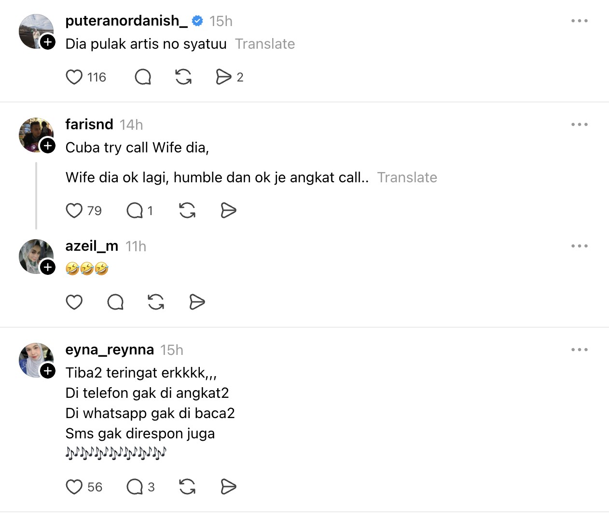Follow farisnd via the plus badge on the avatar

coord(48,145)
